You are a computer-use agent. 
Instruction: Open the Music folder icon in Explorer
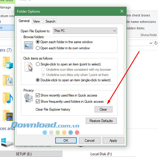click(x=8, y=98)
